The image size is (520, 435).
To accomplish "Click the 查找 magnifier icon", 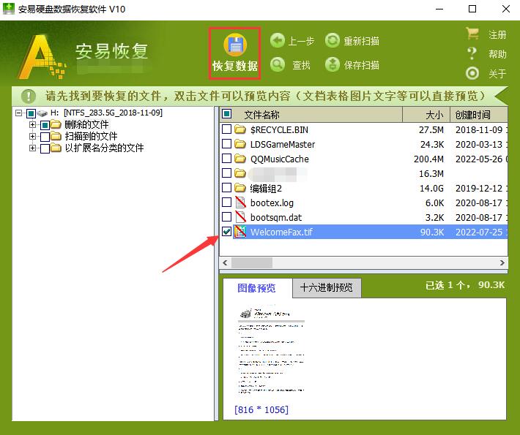I will click(278, 64).
